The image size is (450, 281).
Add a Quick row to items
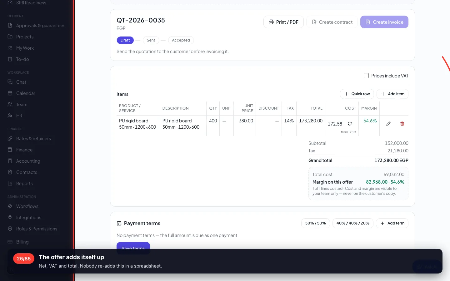(x=357, y=94)
